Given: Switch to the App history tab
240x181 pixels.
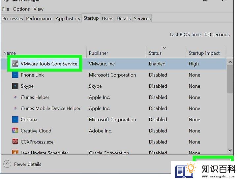Looking at the screenshot, I should (68, 18).
